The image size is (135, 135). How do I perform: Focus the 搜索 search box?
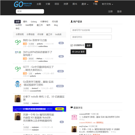click(x=30, y=11)
